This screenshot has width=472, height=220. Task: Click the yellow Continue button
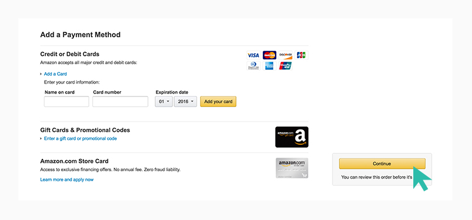pos(382,164)
